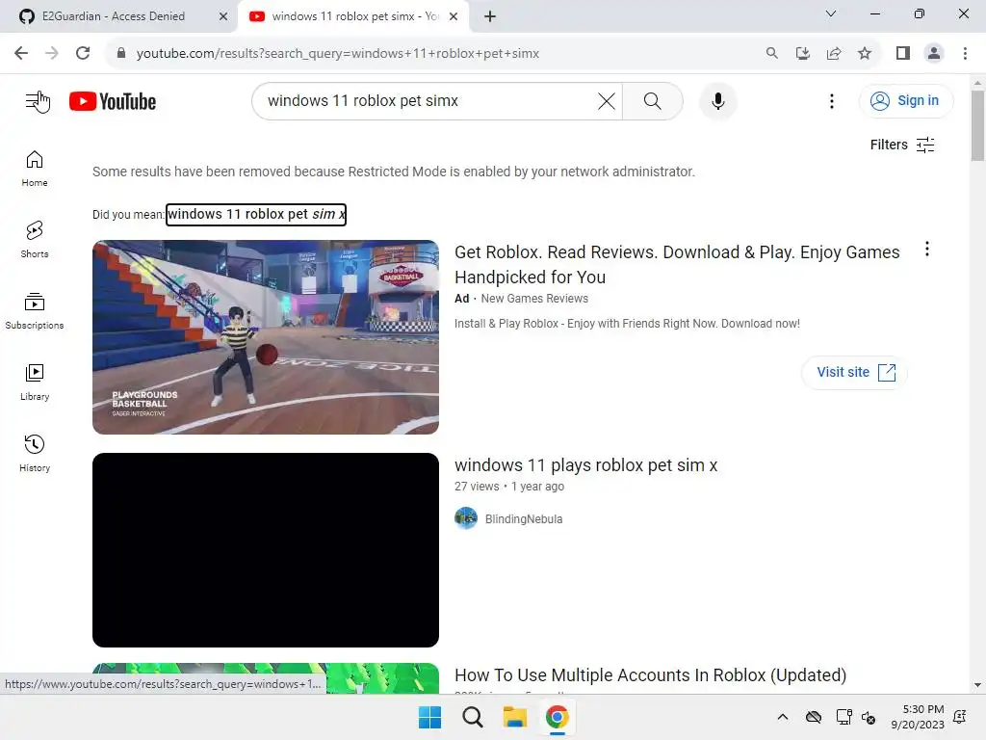Viewport: 986px width, 740px height.
Task: Reload the current page
Action: (x=83, y=54)
